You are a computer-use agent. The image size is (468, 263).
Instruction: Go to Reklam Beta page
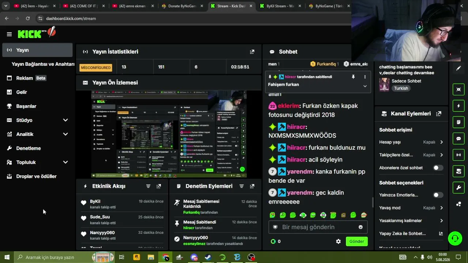[x=37, y=78]
